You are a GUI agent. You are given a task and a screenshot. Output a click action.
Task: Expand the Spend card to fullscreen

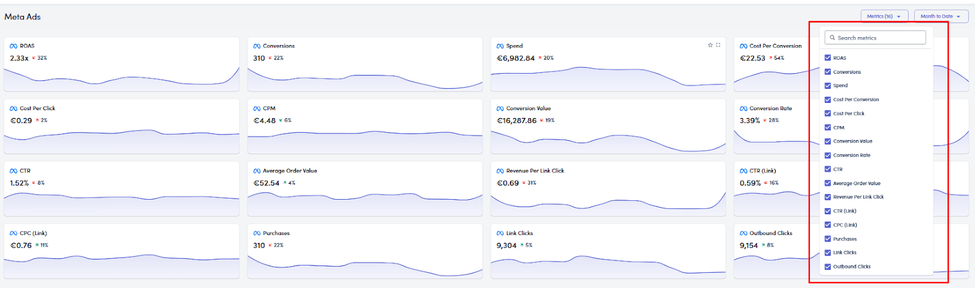(718, 45)
